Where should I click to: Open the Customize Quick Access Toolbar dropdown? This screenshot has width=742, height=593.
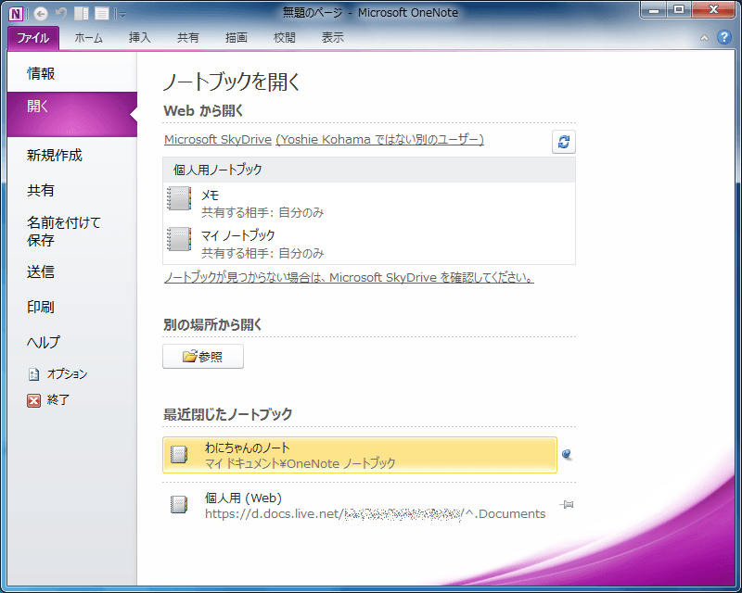pos(122,15)
